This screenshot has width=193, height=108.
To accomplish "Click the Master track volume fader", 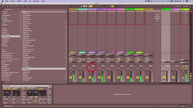I will point(186,76).
